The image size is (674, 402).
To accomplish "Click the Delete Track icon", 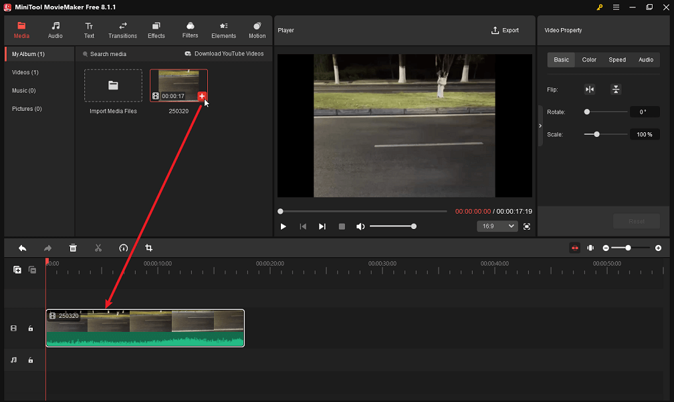I will [32, 270].
